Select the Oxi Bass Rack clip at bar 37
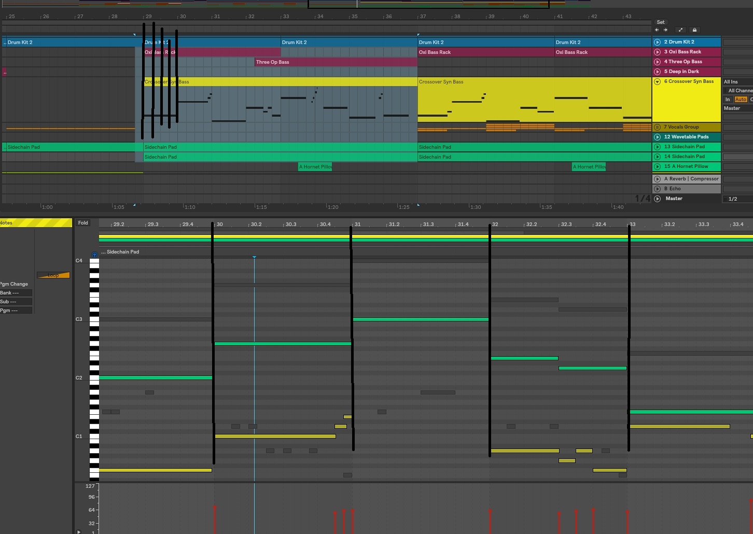This screenshot has height=534, width=753. (x=486, y=52)
